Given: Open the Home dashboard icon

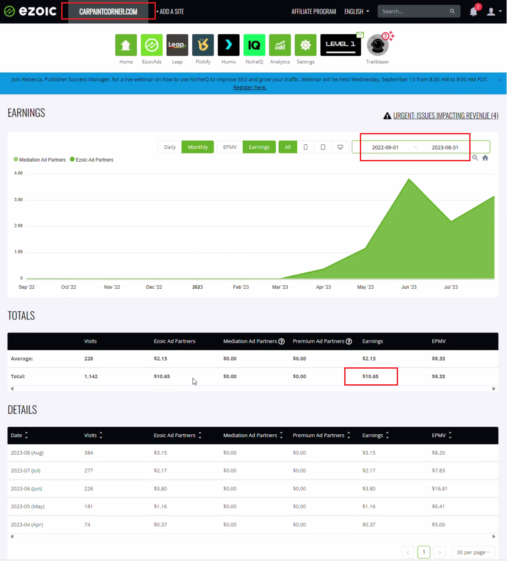Looking at the screenshot, I should point(126,45).
